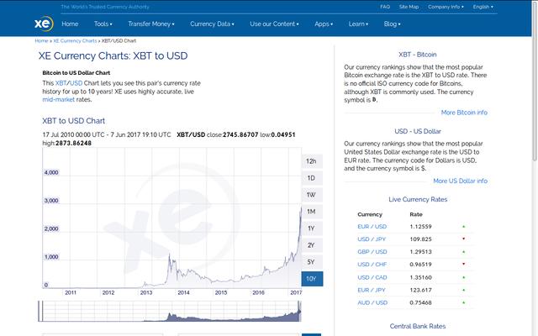Select the 1M chart range
538x336 pixels.
pyautogui.click(x=312, y=212)
